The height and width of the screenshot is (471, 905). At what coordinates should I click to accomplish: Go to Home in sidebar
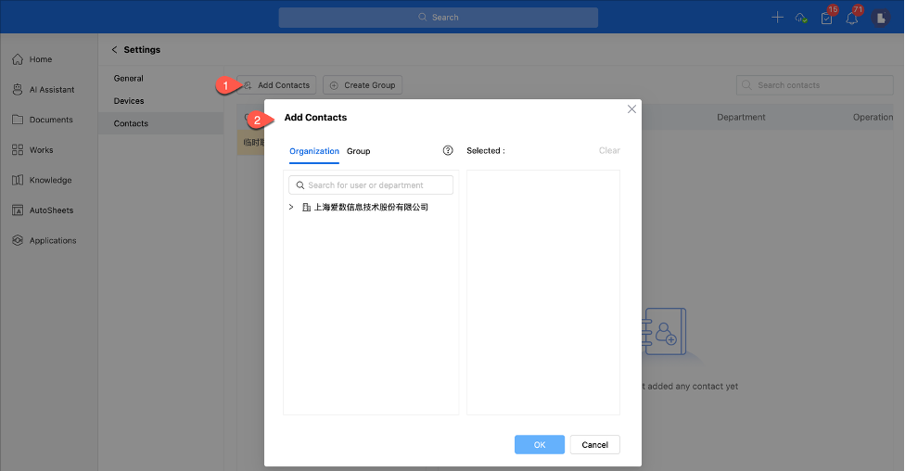[41, 59]
